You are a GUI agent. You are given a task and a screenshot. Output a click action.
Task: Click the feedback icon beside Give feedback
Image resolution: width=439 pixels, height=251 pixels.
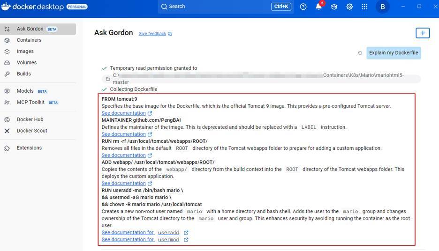[170, 34]
